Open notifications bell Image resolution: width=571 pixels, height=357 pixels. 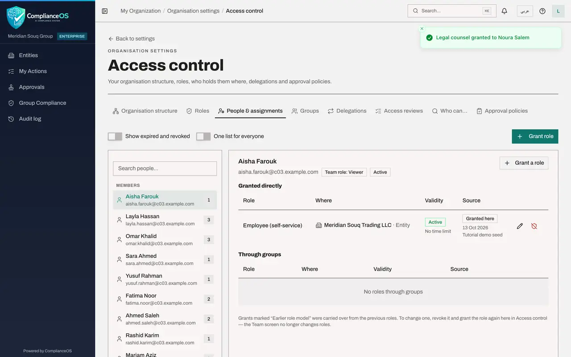coord(505,11)
